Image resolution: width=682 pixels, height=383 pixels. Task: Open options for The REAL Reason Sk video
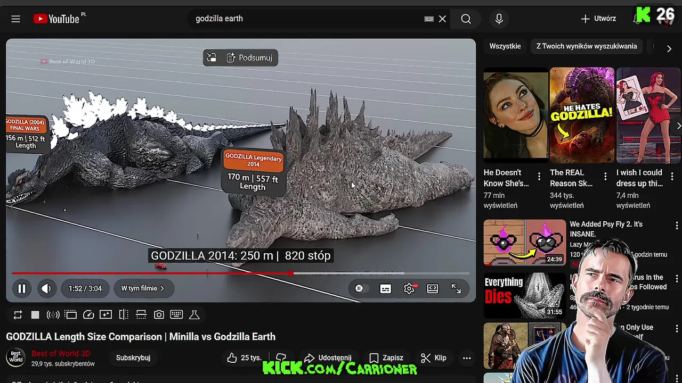(x=605, y=176)
